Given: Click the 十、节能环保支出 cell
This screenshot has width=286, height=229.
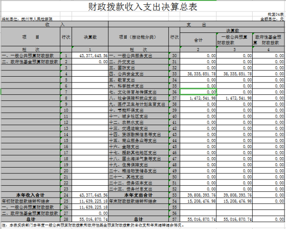Looking at the screenshot, I should [138, 110].
